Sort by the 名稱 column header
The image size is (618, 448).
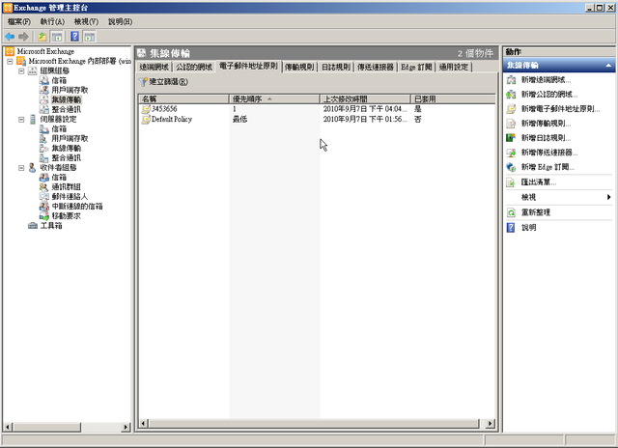(183, 98)
